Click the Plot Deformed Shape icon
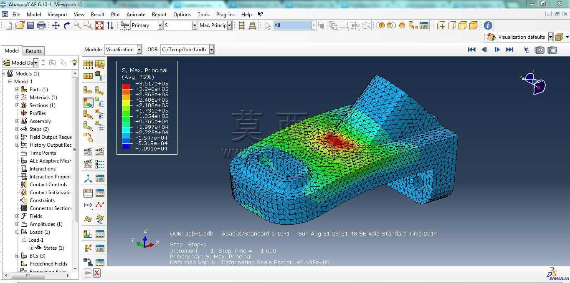 [99, 90]
